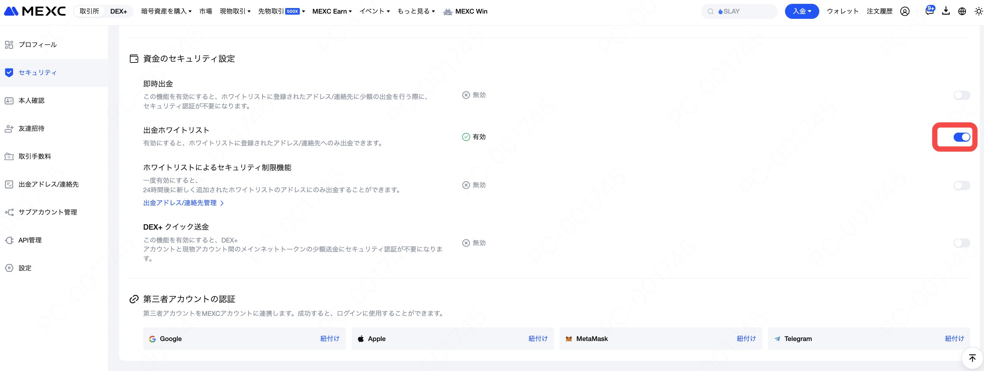
Task: Open the language globe icon
Action: click(962, 12)
